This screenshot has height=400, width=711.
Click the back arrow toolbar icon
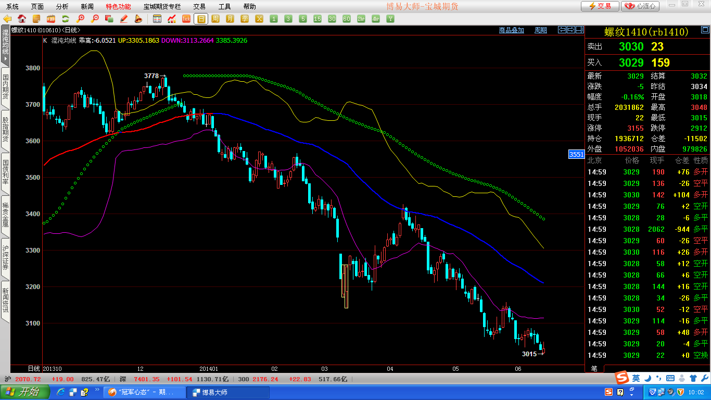coord(7,19)
